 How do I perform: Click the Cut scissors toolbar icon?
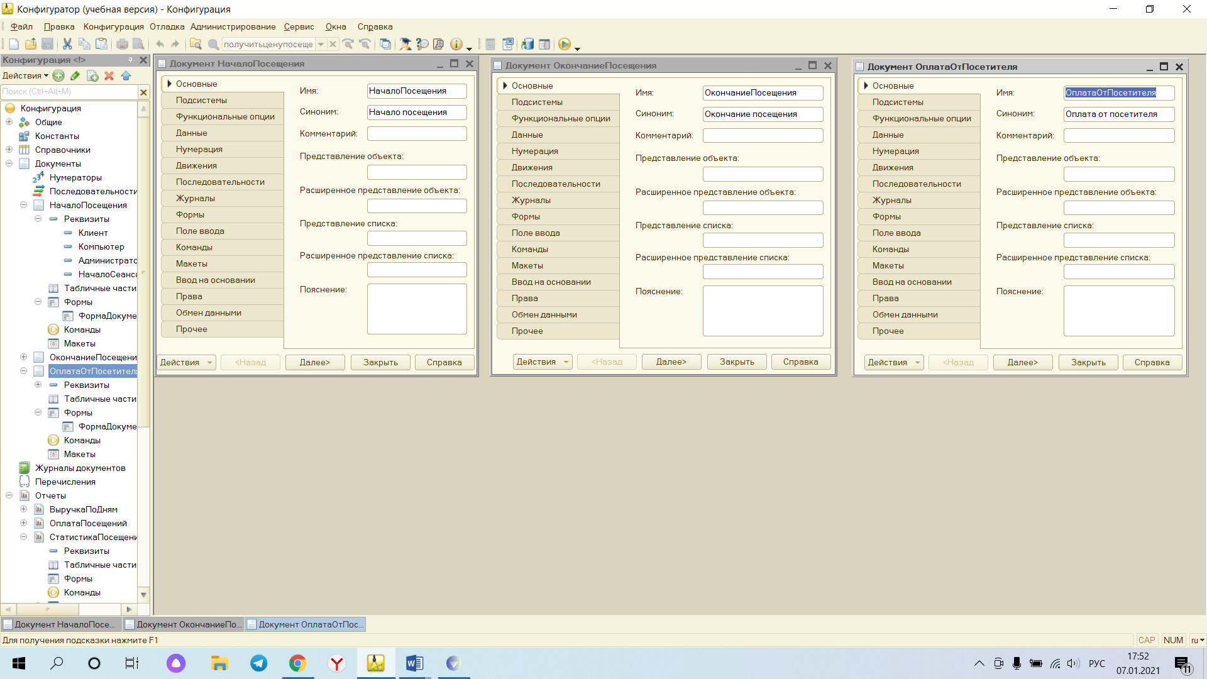pos(67,44)
